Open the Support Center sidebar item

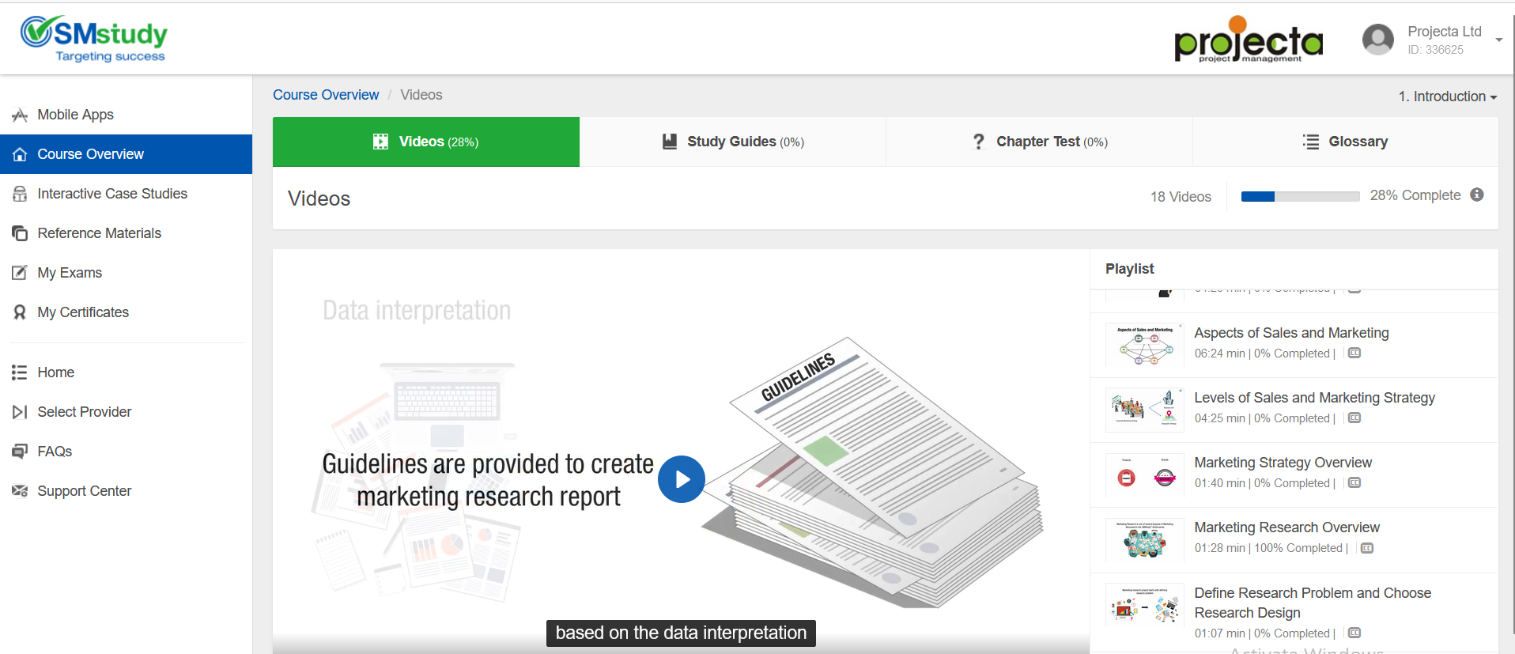tap(84, 491)
